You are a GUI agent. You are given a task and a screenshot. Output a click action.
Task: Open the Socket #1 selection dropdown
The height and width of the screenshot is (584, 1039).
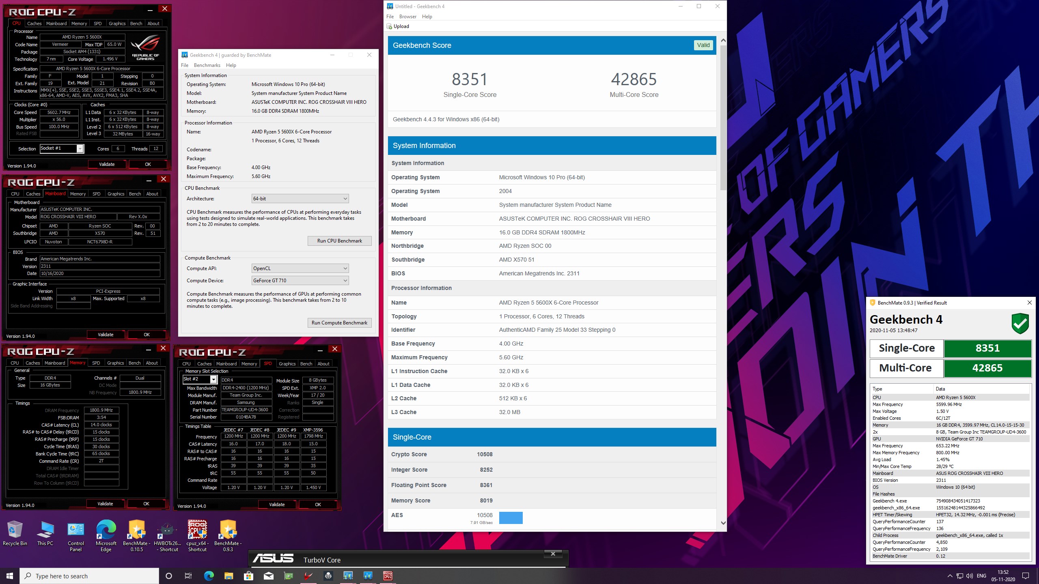point(62,148)
